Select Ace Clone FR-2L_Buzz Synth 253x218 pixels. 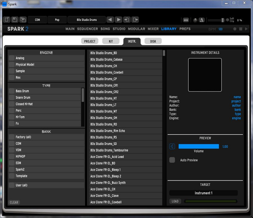pyautogui.click(x=126, y=183)
